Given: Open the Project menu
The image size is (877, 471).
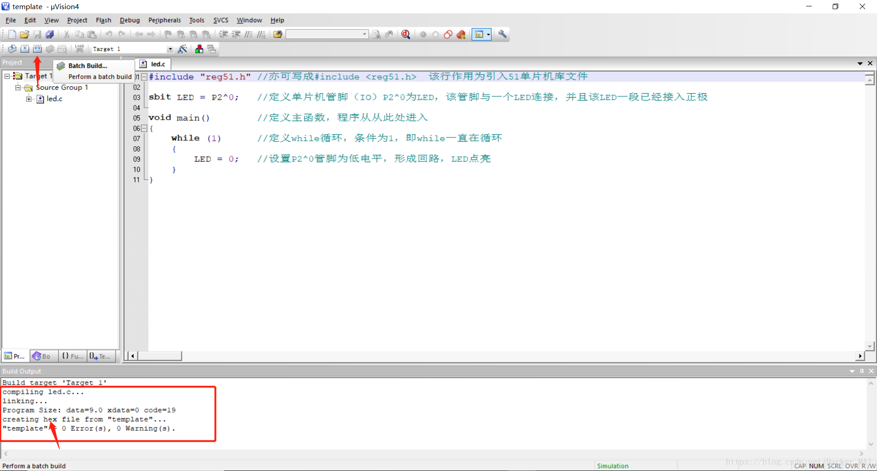Looking at the screenshot, I should tap(77, 20).
